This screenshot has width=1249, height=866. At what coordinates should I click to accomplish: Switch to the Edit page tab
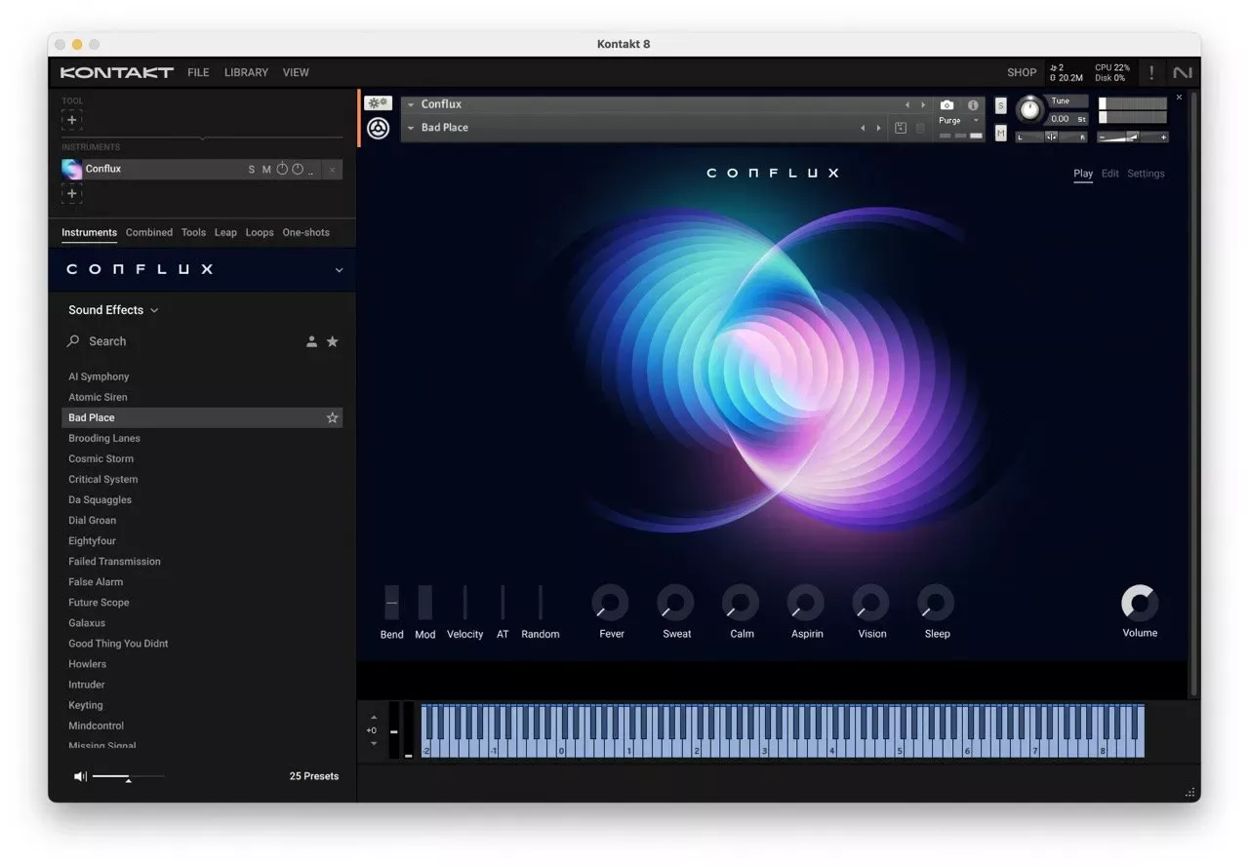(1110, 174)
